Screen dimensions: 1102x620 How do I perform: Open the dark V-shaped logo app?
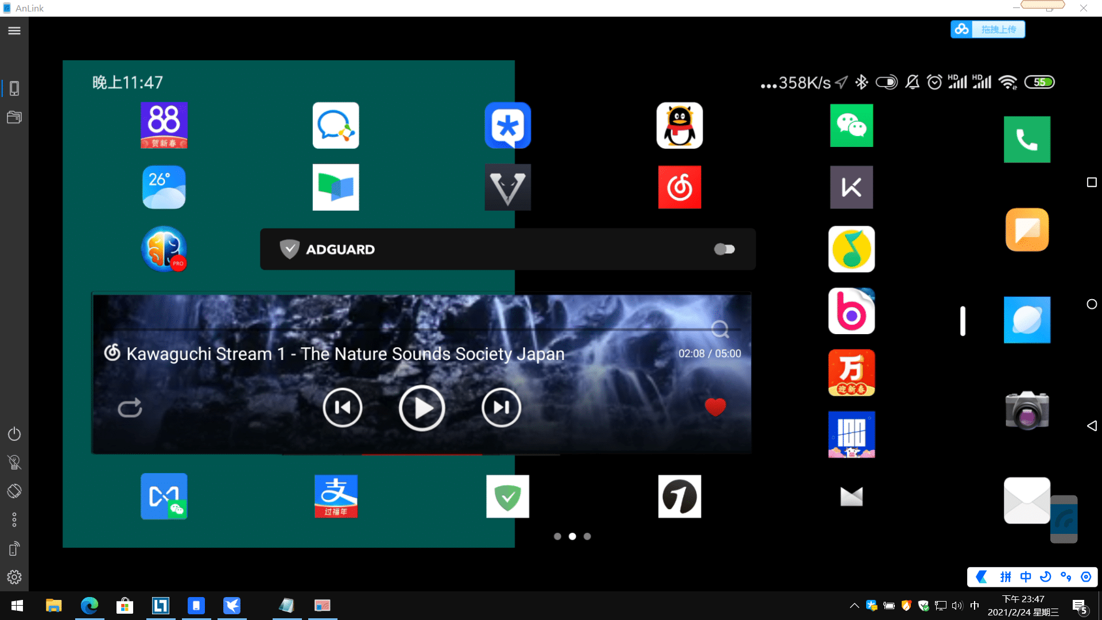pos(508,187)
